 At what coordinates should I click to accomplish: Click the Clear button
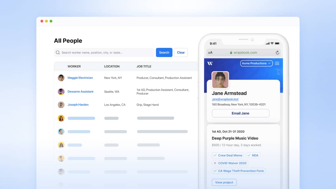(x=181, y=52)
